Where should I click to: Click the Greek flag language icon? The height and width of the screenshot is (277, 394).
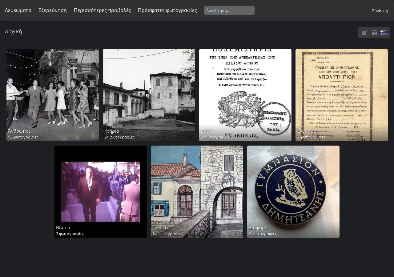pos(384,33)
